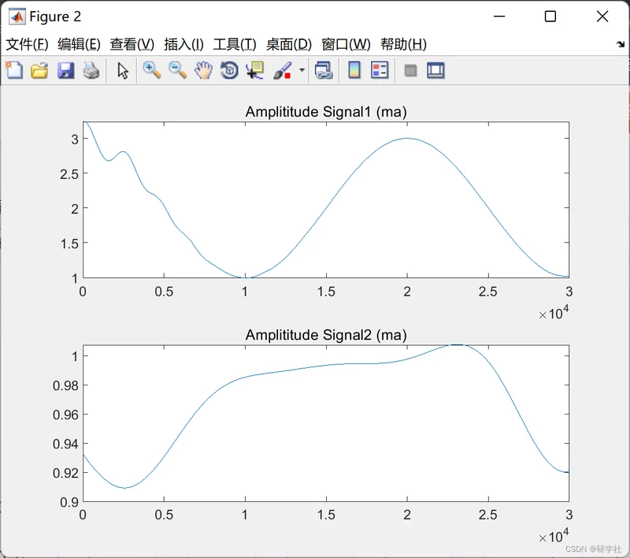Choose the Data Cursor tool
The width and height of the screenshot is (630, 558).
(255, 70)
